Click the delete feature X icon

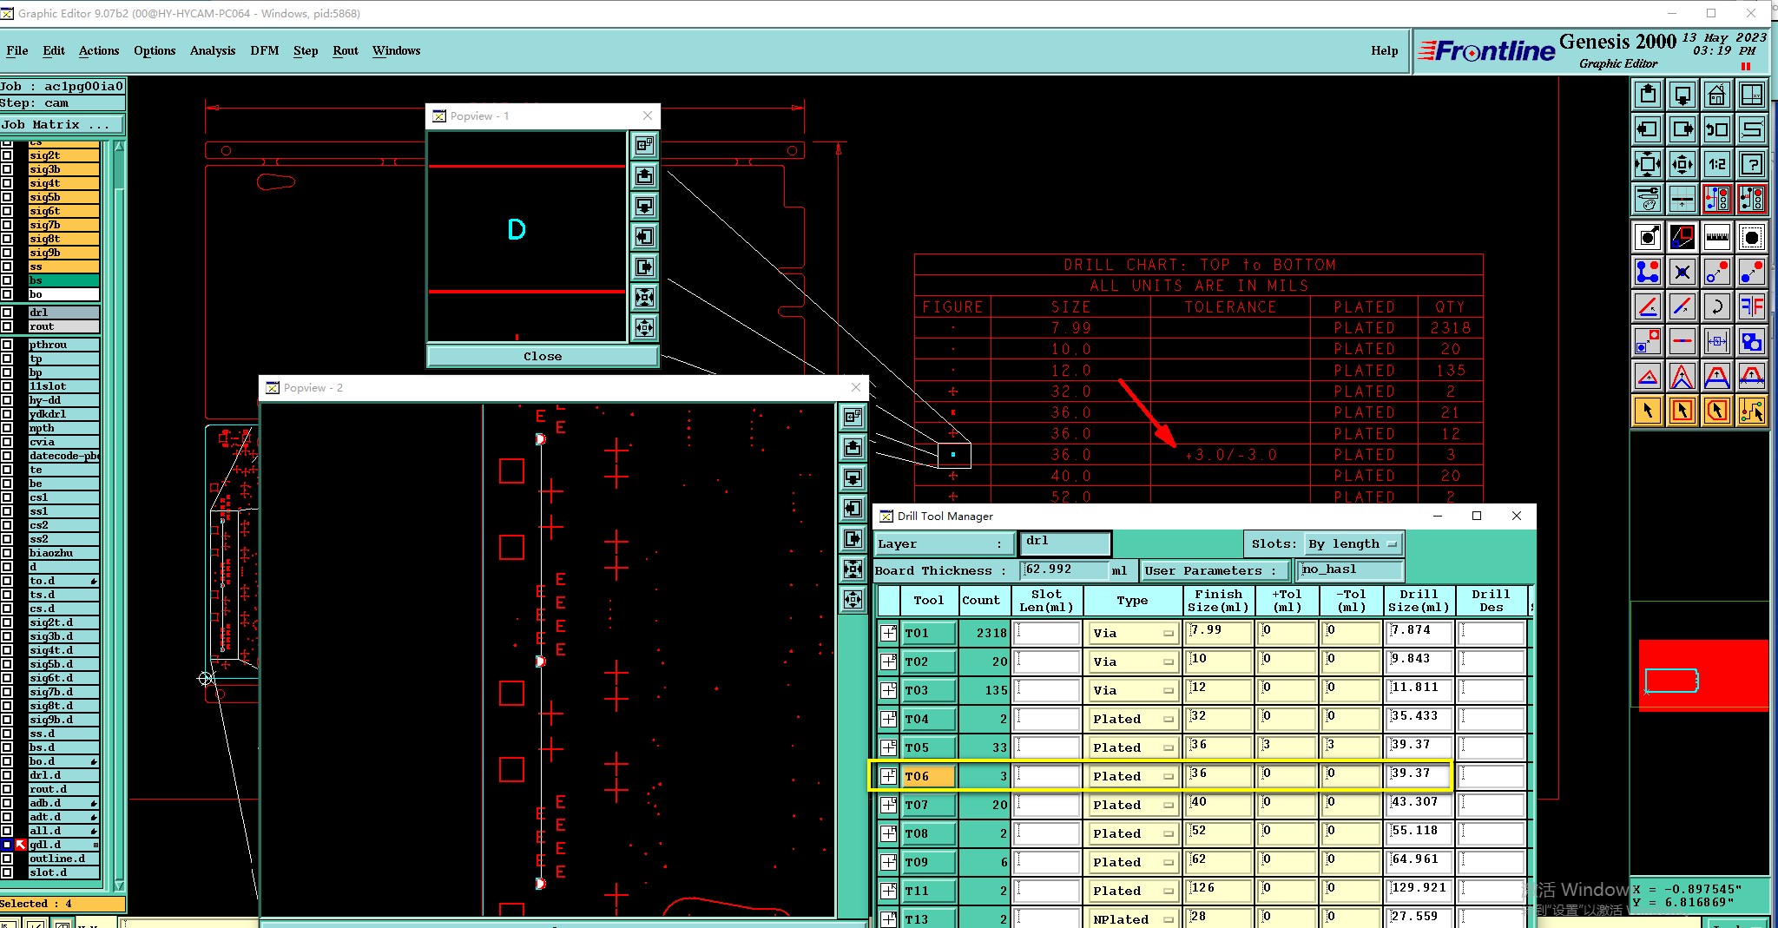(1682, 272)
